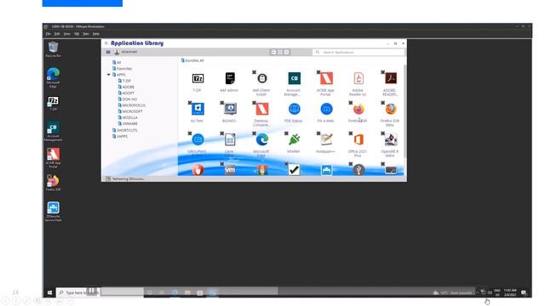
Task: Open Firefox ESR desktop shortcut
Action: (53, 183)
